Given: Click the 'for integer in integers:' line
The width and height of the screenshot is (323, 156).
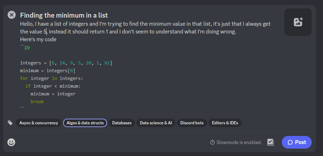Looking at the screenshot, I should click(51, 78).
